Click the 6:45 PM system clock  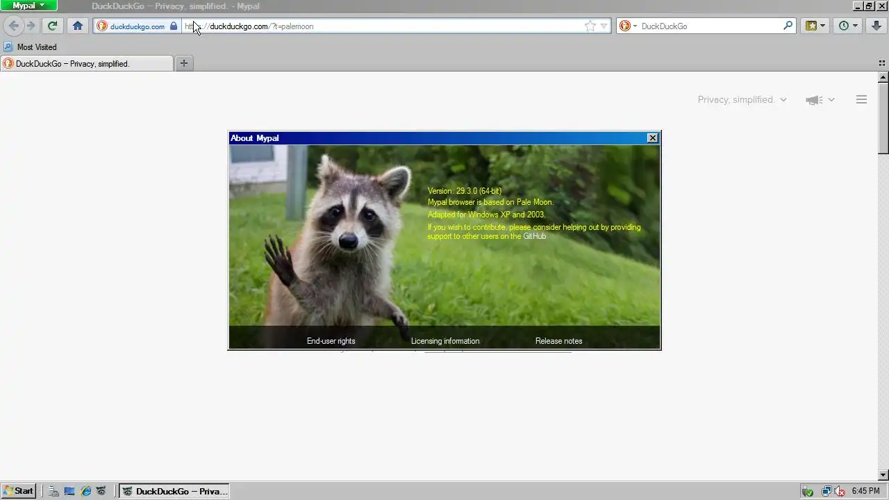[x=866, y=491]
